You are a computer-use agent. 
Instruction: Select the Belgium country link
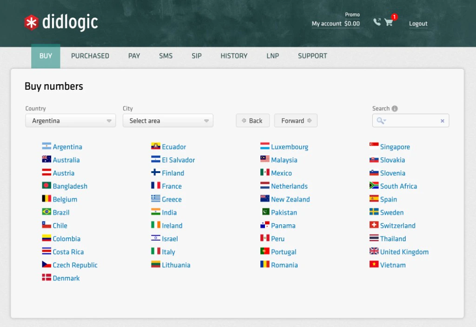tap(65, 200)
